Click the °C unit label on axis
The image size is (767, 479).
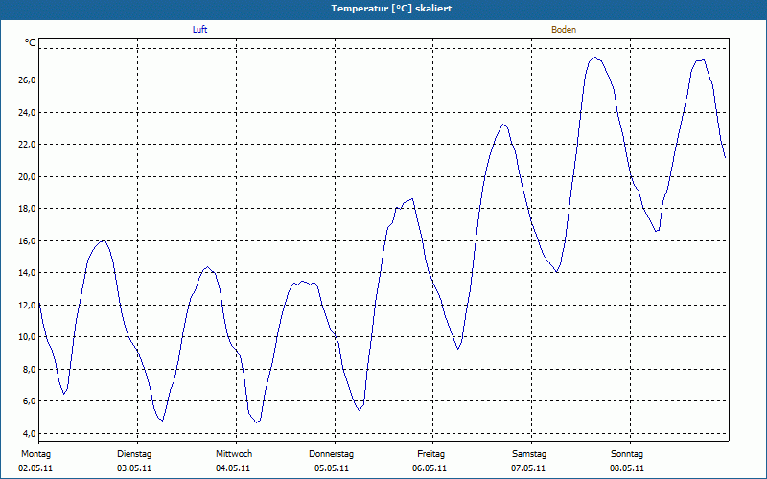(x=31, y=43)
